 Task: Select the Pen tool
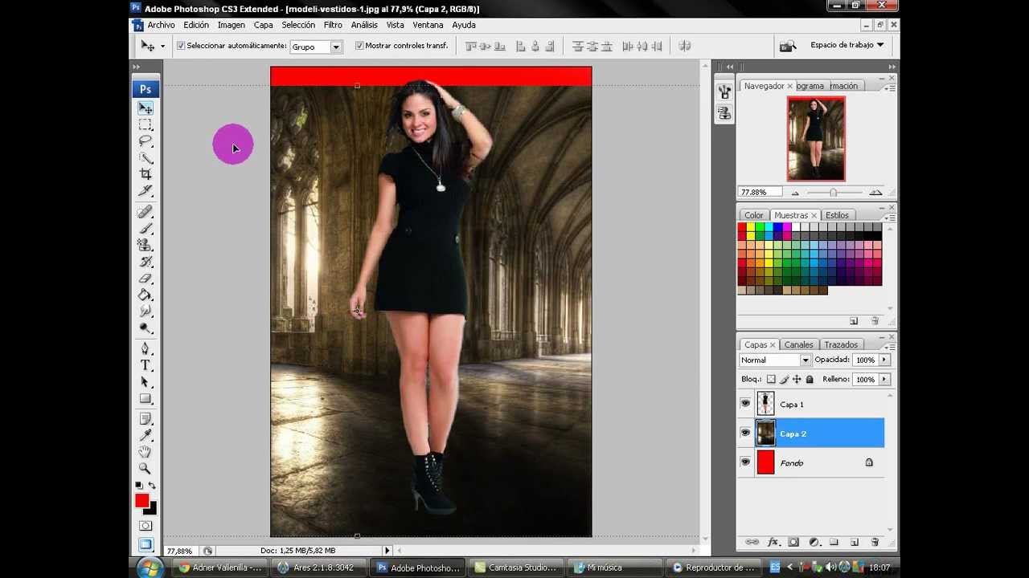(x=146, y=348)
